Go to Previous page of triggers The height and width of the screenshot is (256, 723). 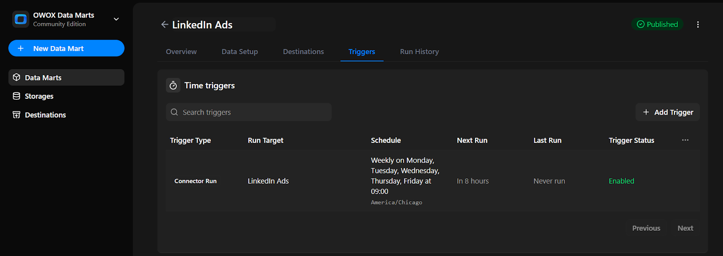coord(646,228)
